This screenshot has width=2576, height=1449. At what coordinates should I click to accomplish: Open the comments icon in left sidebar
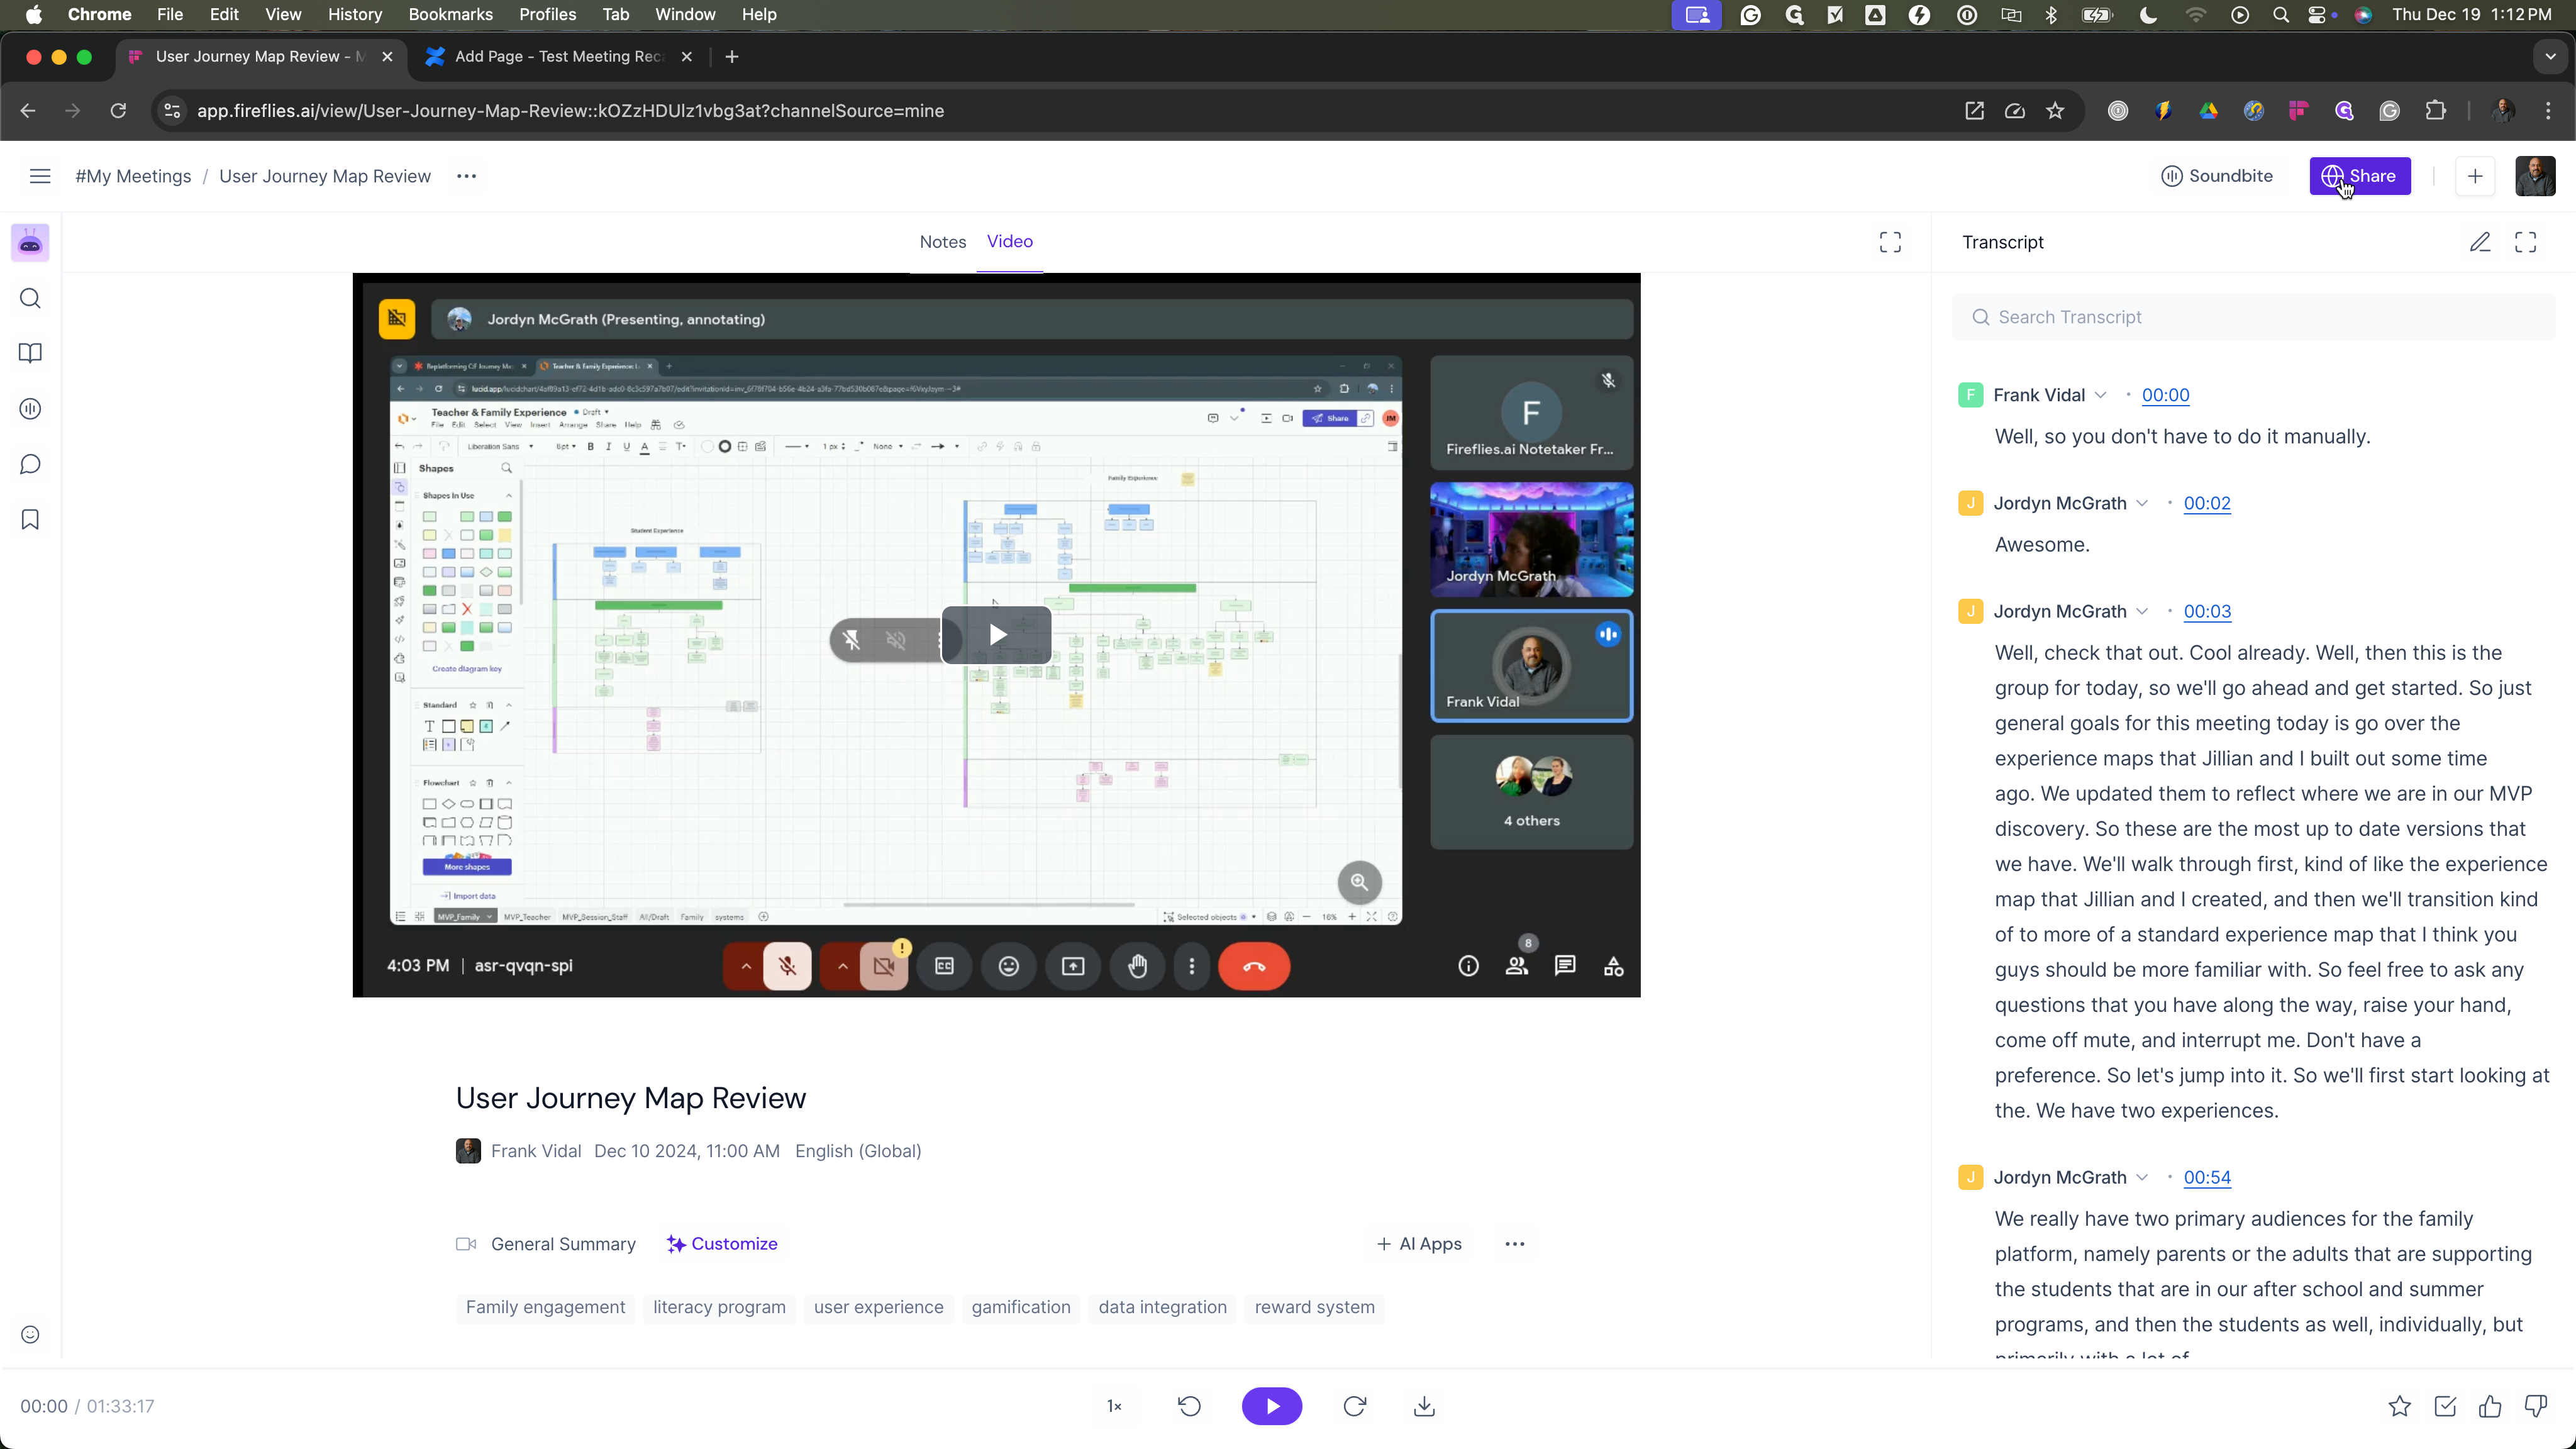[30, 464]
